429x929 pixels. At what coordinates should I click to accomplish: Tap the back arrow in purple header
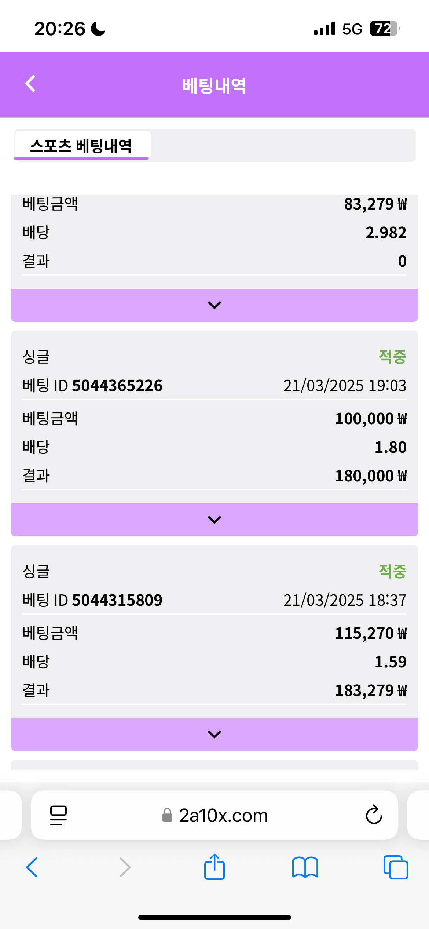click(x=30, y=84)
